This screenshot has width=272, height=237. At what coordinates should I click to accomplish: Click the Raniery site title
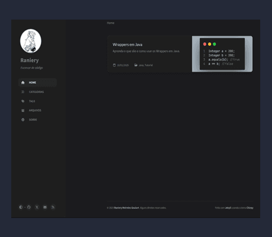(30, 60)
